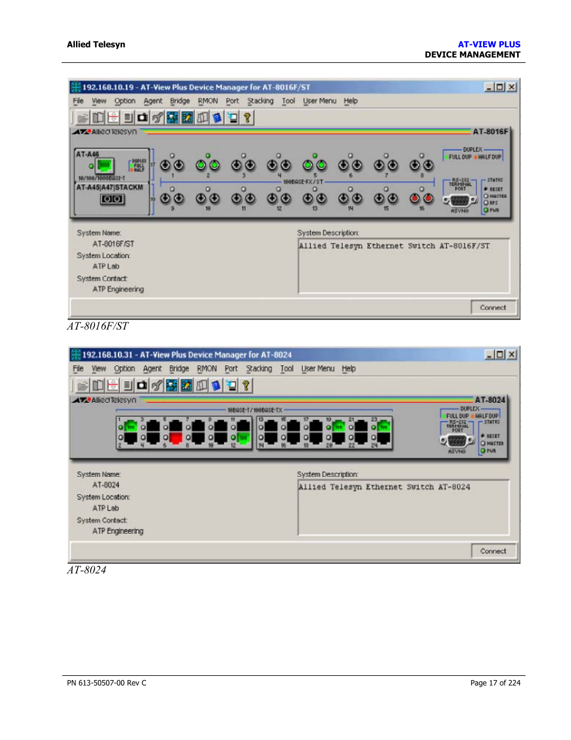Click the red crosshair grid icon in AT-8016F/ST toolbar

click(113, 117)
